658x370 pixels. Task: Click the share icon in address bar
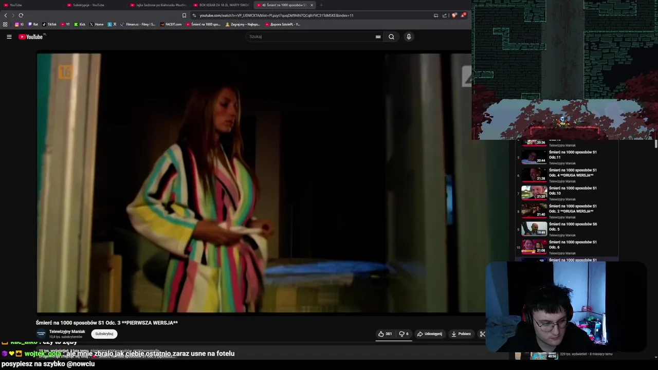click(x=445, y=15)
